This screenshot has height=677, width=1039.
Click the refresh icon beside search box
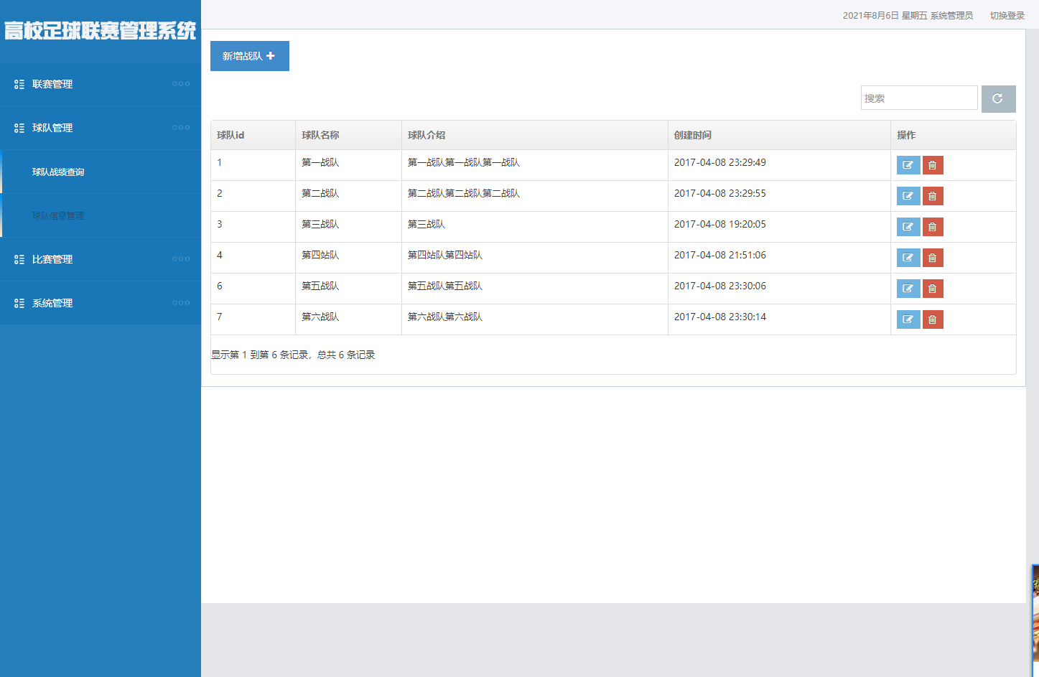pos(998,99)
